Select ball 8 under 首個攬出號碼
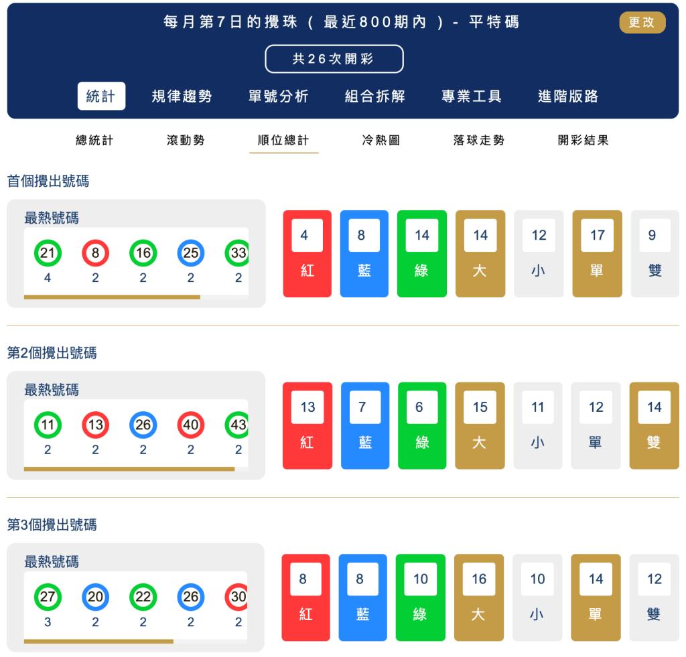 pos(95,253)
